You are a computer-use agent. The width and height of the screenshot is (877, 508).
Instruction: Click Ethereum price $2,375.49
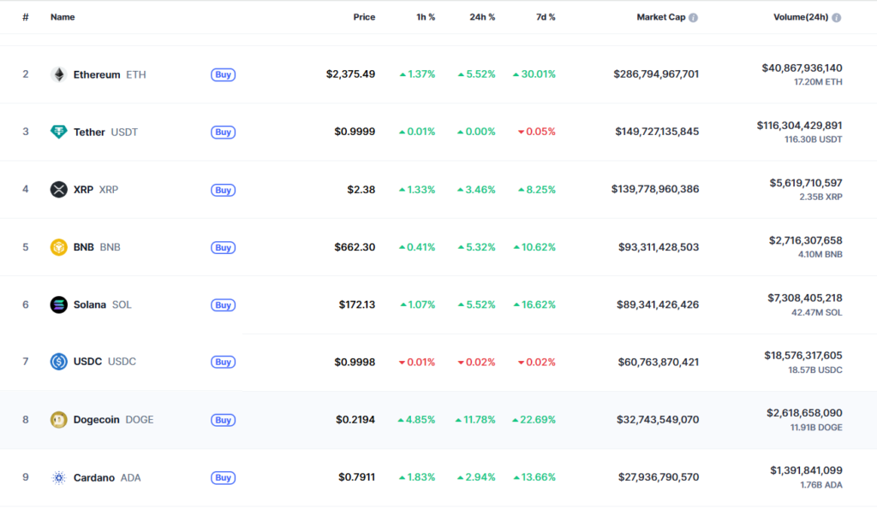(350, 74)
